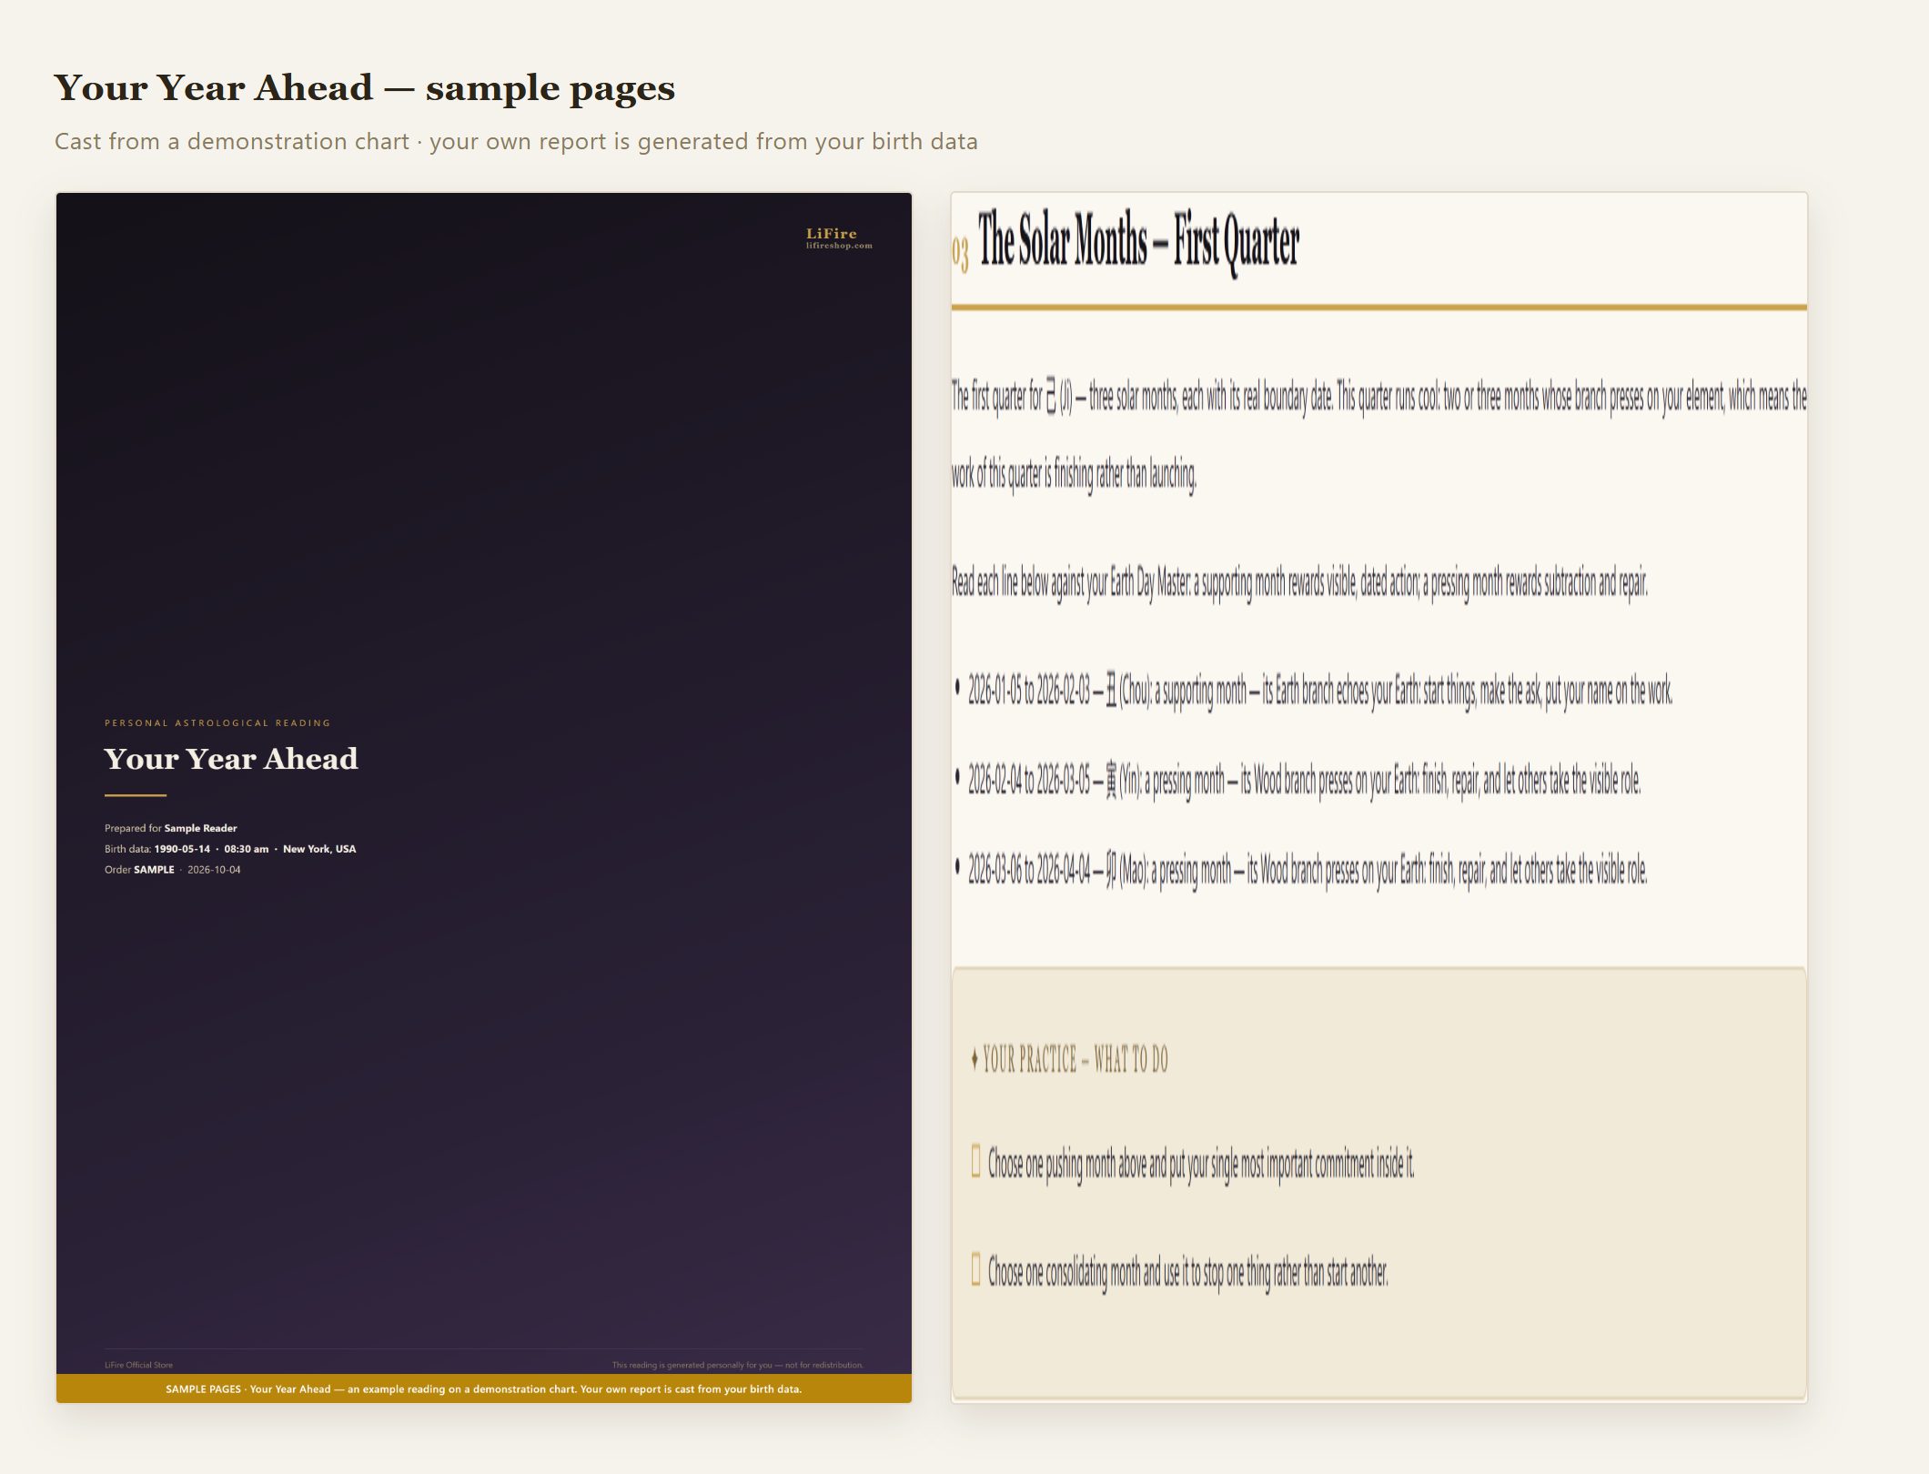Click 'Read each line below against' paragraph
Viewport: 1929px width, 1474px height.
(1300, 582)
